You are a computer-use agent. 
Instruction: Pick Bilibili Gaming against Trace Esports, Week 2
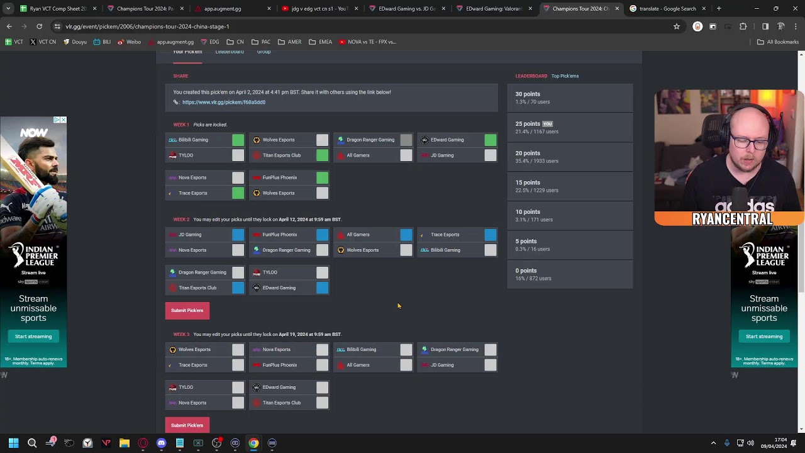click(x=491, y=250)
